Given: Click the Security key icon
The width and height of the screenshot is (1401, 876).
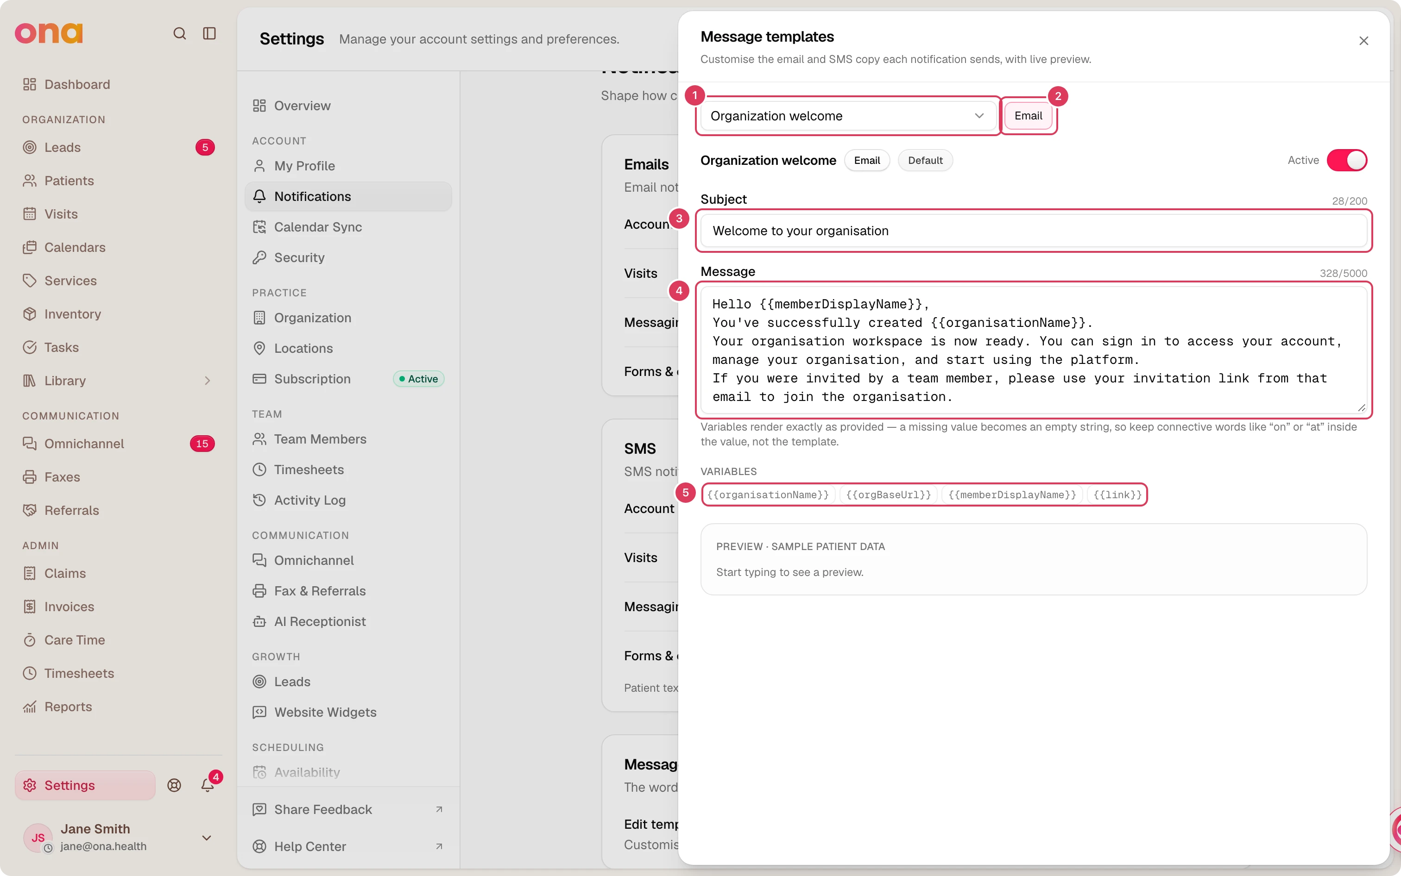Looking at the screenshot, I should pos(259,257).
